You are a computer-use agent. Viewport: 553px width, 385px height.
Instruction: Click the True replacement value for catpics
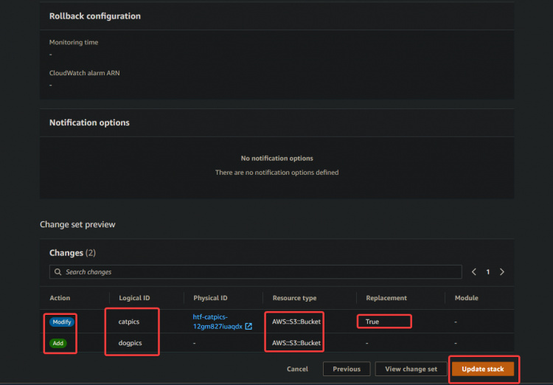click(372, 322)
